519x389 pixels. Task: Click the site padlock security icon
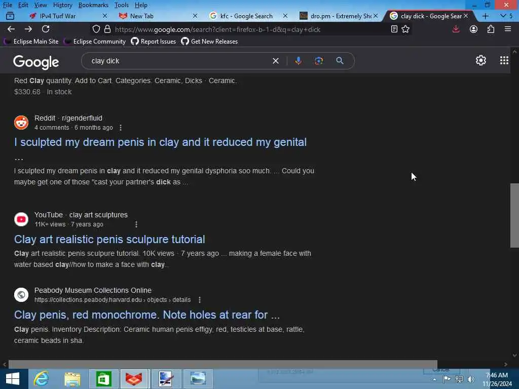(107, 29)
